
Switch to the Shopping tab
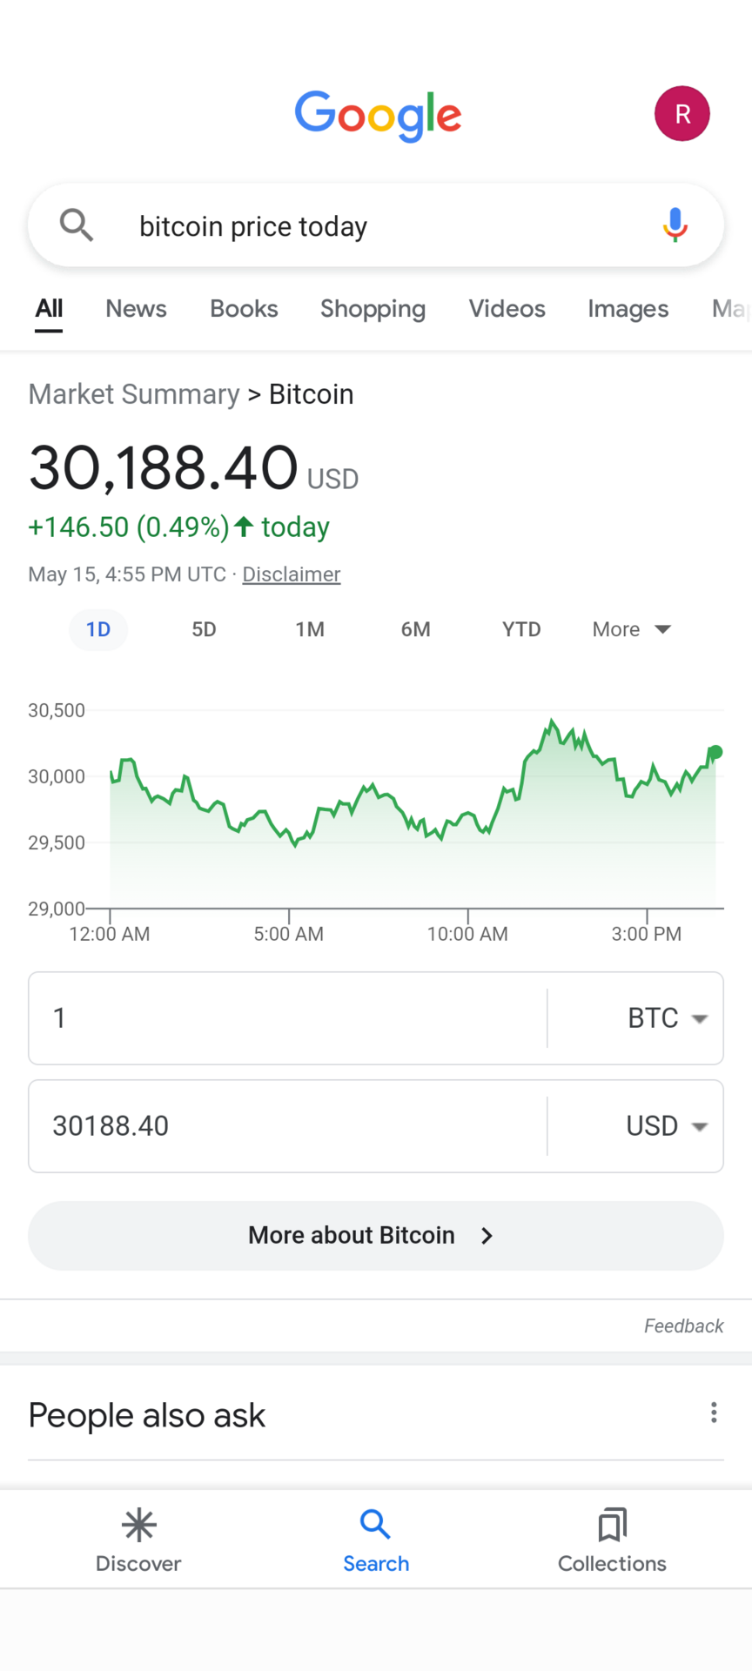point(373,309)
